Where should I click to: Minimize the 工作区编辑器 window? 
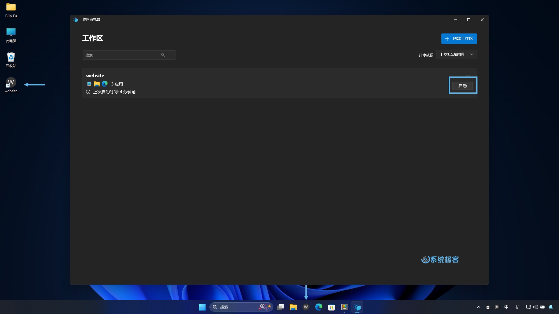455,20
